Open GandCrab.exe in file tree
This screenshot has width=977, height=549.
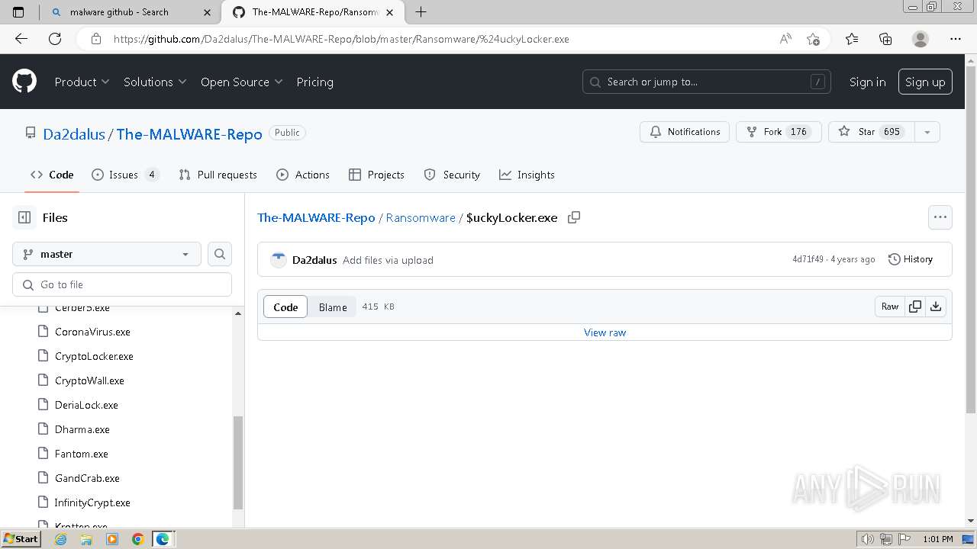click(x=87, y=478)
